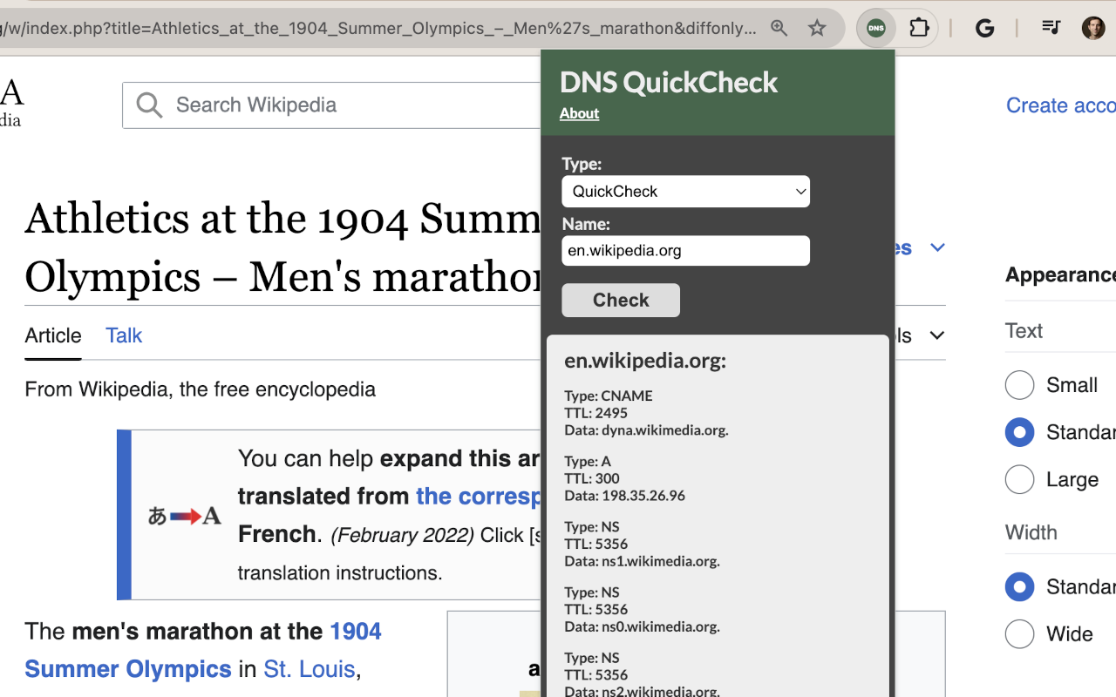Click the Extensions puzzle piece icon
Viewport: 1116px width, 697px height.
919,28
